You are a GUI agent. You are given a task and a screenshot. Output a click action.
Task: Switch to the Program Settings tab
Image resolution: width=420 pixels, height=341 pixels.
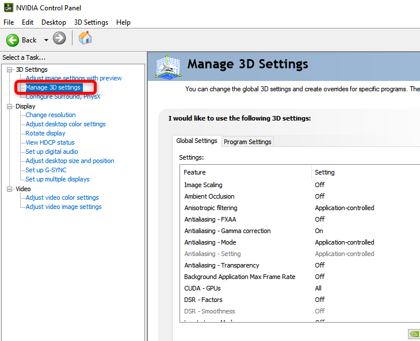[247, 142]
